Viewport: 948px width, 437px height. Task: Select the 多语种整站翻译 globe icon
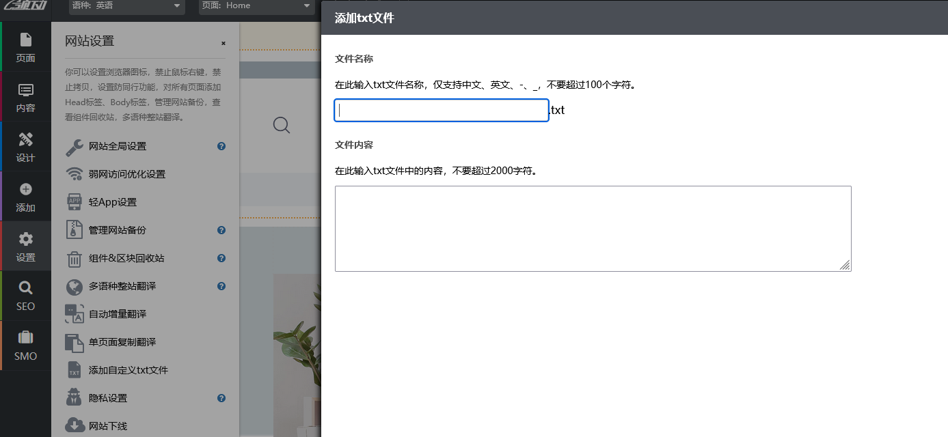point(74,287)
